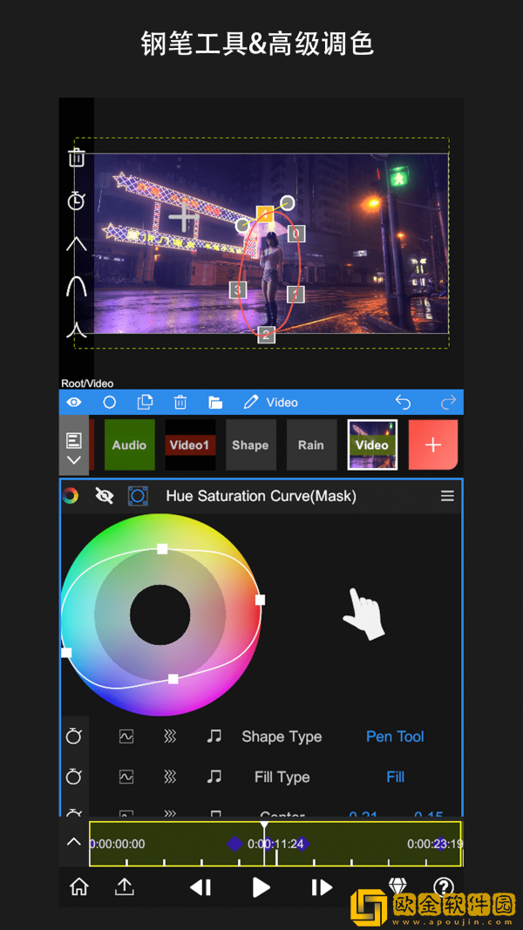This screenshot has height=930, width=523.
Task: Select the Video layer thumbnail
Action: pyautogui.click(x=372, y=445)
